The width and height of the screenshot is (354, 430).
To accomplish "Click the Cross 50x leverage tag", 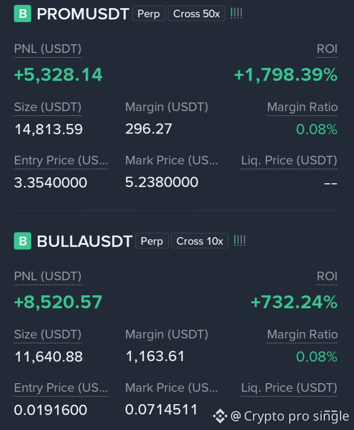I will (196, 13).
